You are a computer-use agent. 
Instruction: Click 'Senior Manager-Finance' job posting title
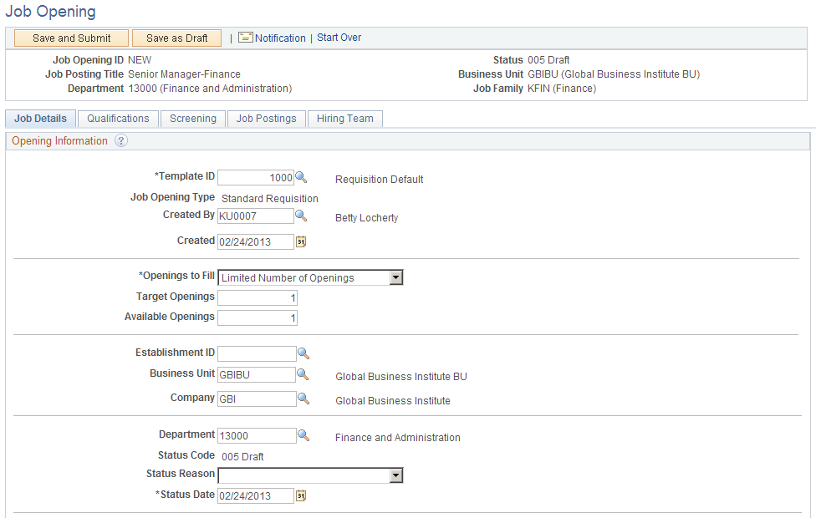click(x=184, y=74)
